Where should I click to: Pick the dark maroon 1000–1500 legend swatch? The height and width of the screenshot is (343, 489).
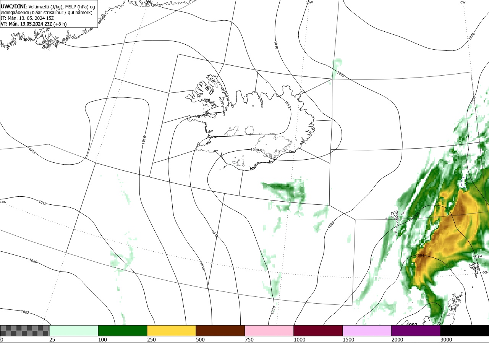coord(318,330)
